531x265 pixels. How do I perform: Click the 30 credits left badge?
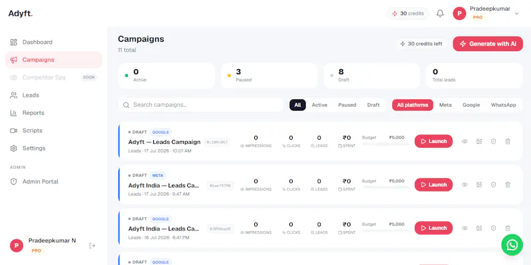[x=421, y=44]
